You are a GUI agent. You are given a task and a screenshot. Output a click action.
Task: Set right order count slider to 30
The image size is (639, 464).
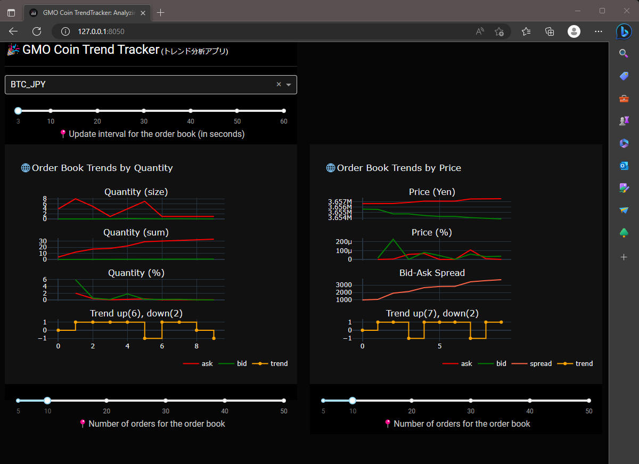pos(471,401)
